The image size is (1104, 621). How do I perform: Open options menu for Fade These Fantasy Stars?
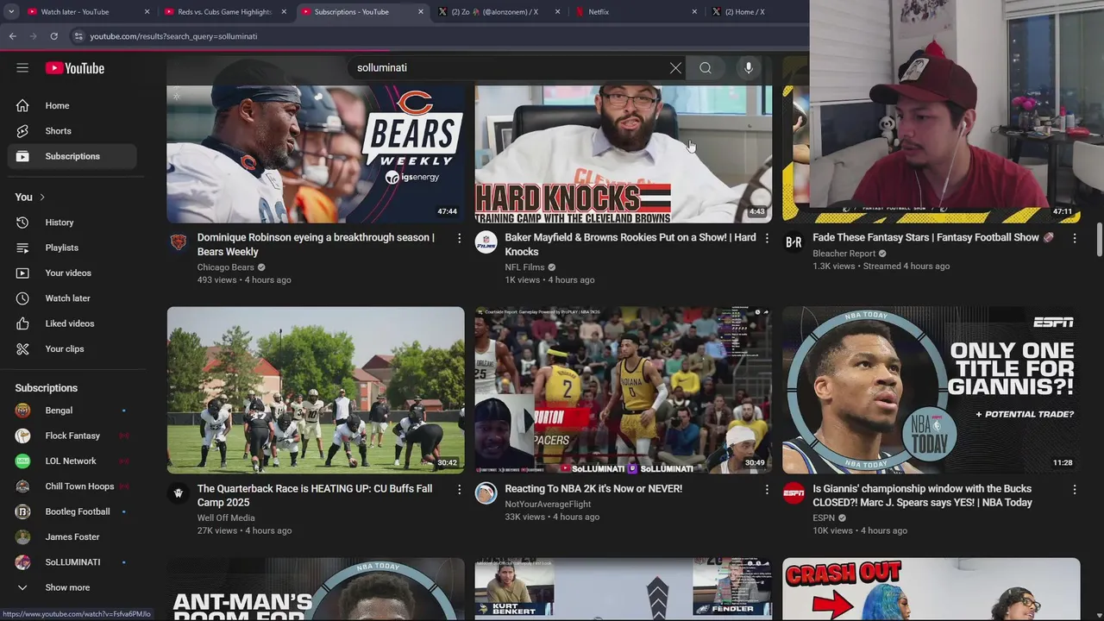[x=1075, y=238]
